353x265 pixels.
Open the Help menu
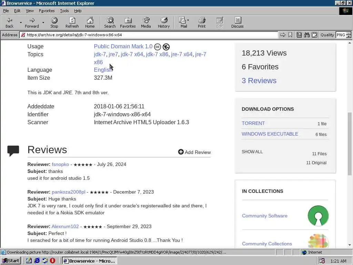coord(78,11)
